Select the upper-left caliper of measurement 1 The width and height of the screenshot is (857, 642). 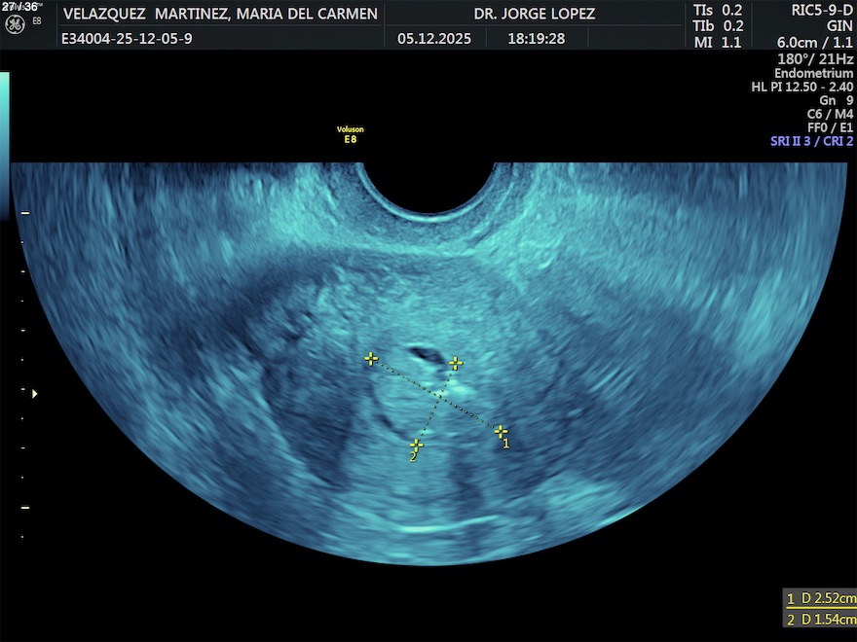[371, 359]
